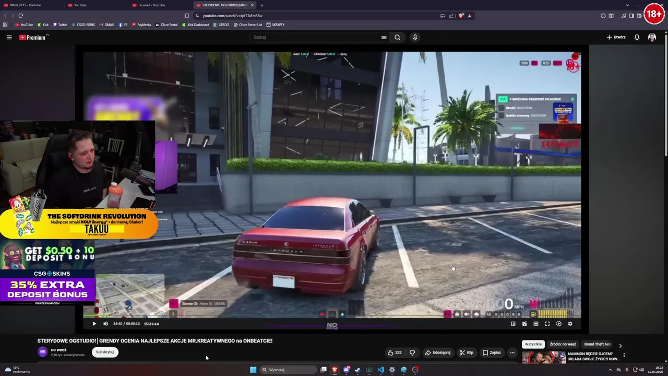668x376 pixels.
Task: Click the YouTube Premium logo
Action: tap(32, 37)
